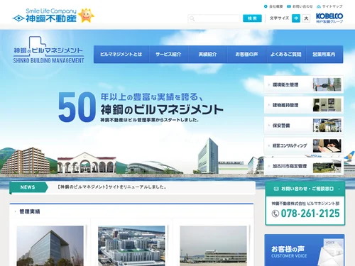
Task: Open 保安警備 service link
Action: pos(304,126)
